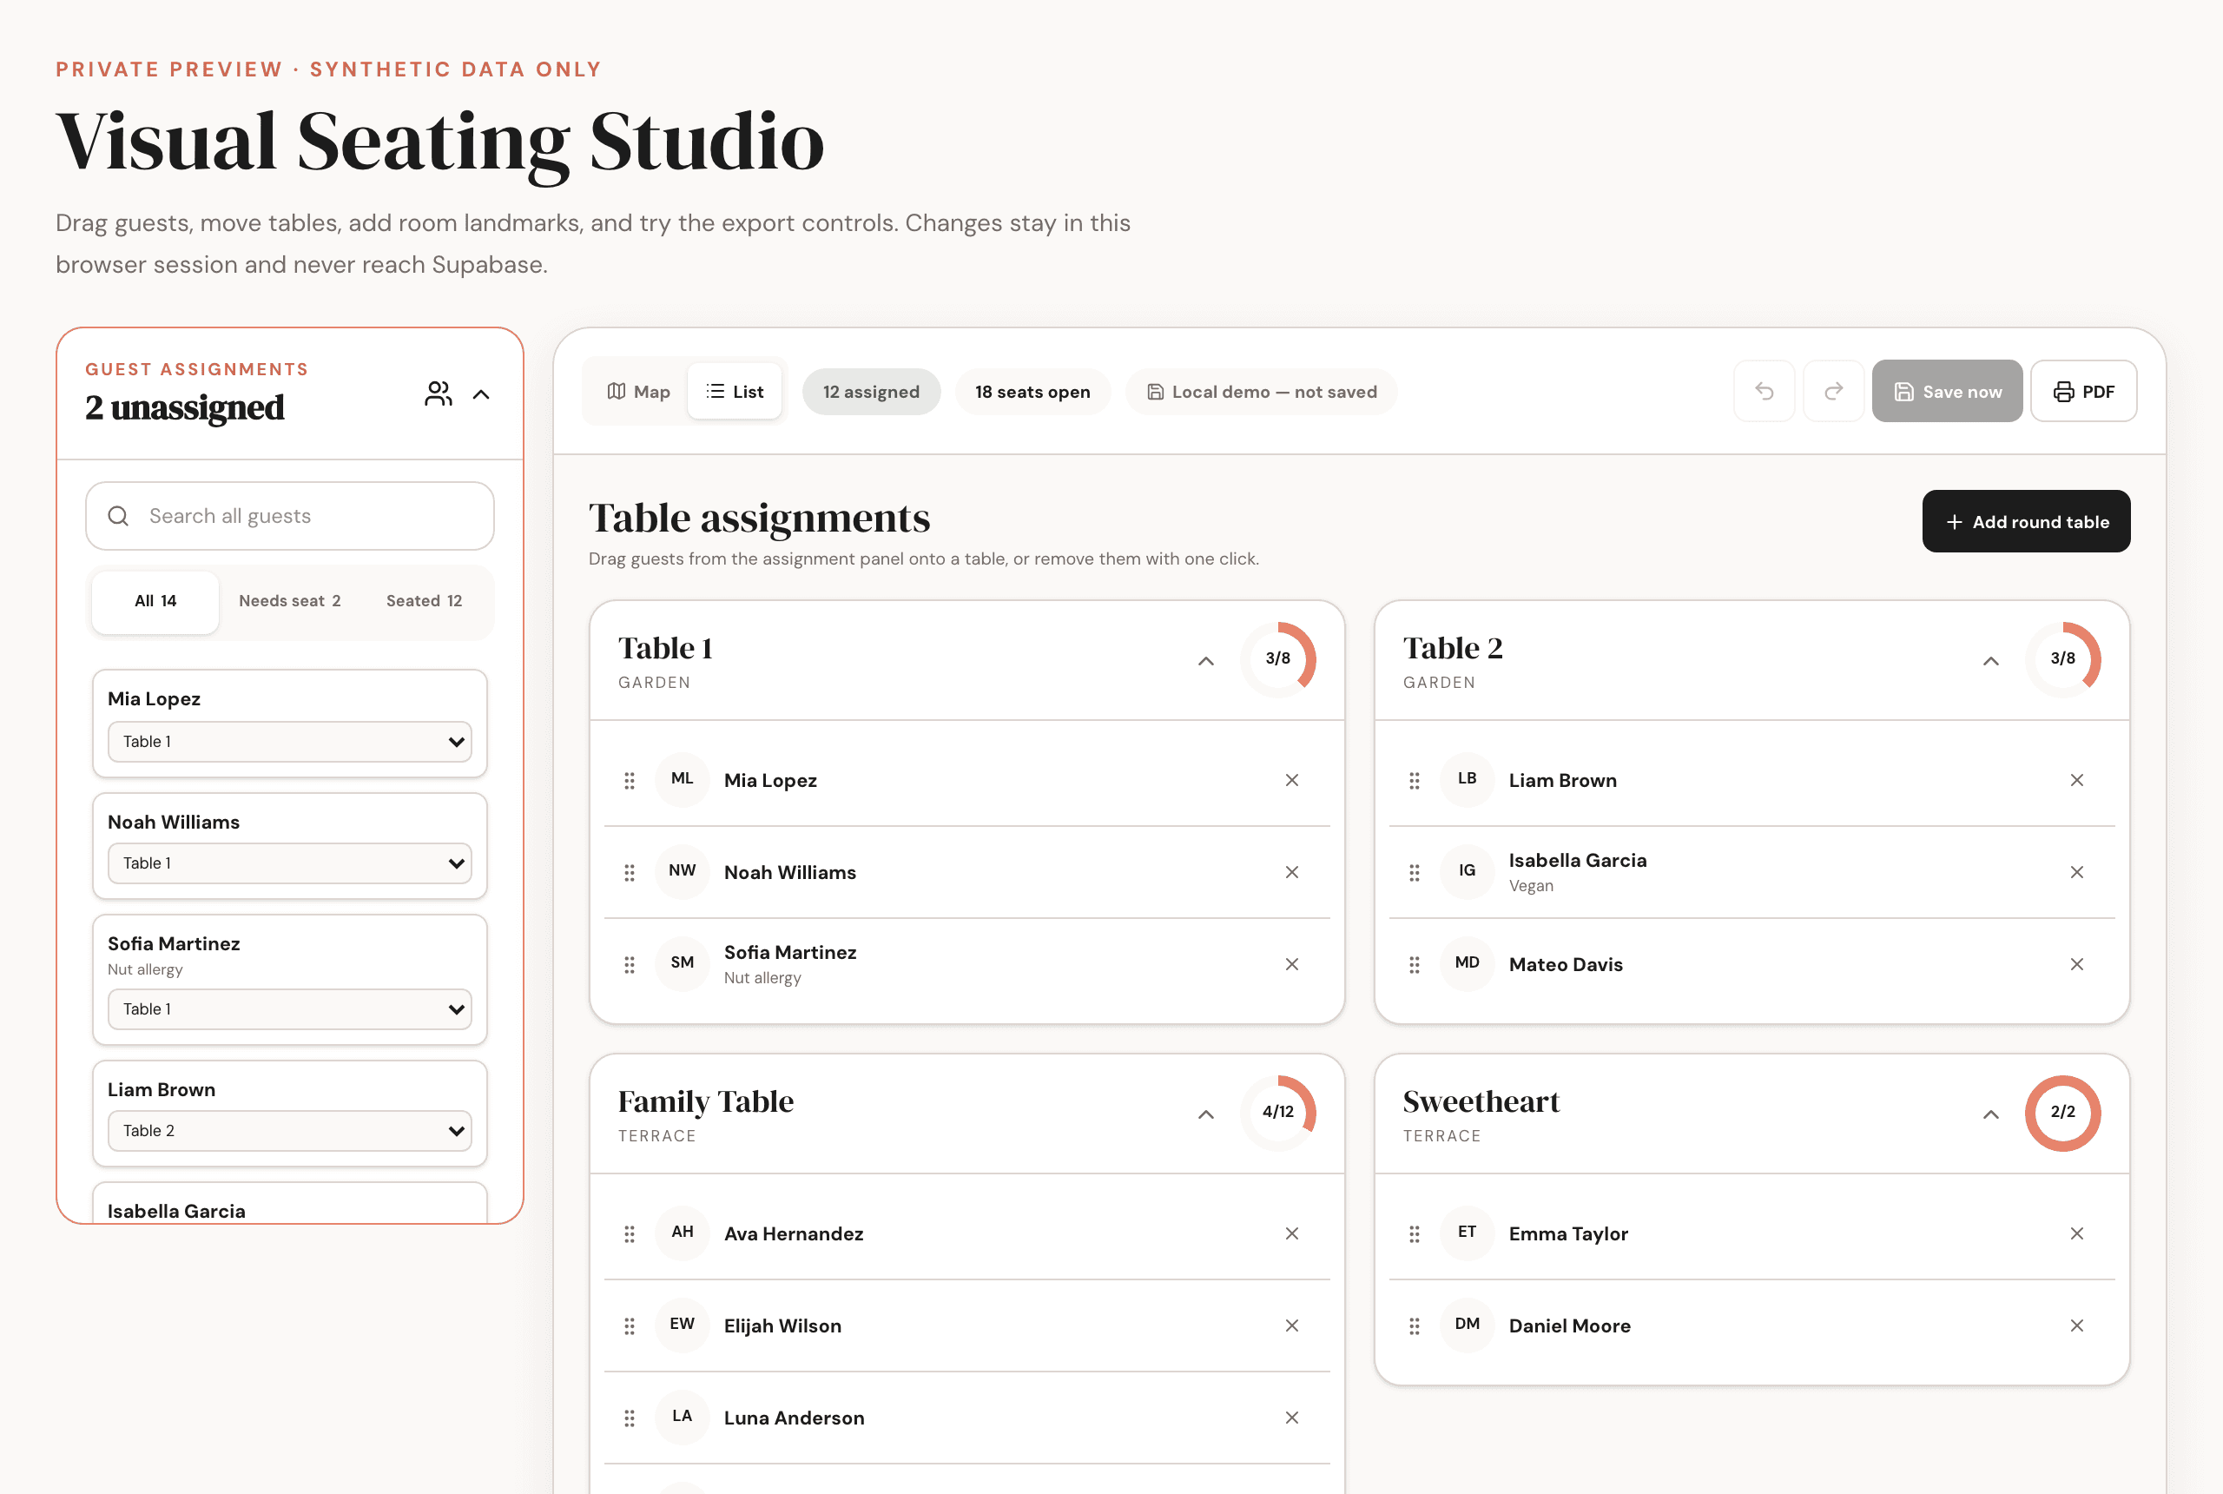Collapse the Table 2 card
The image size is (2223, 1494).
1990,660
